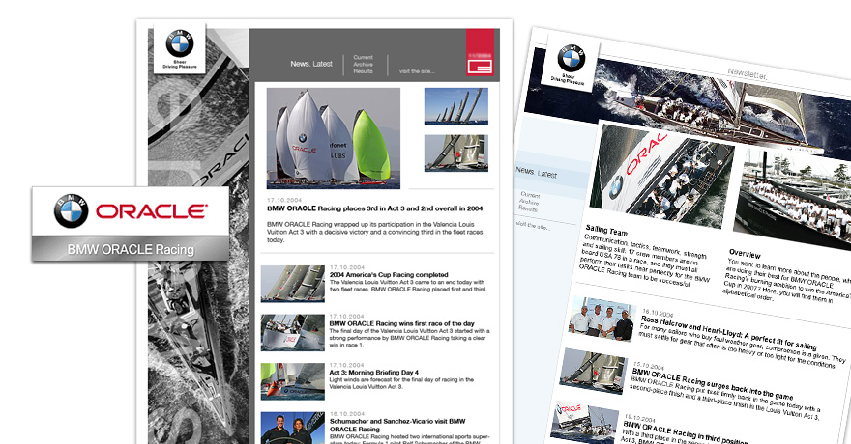Click the Overview heading on the right page
This screenshot has height=444, width=851.
click(x=745, y=253)
